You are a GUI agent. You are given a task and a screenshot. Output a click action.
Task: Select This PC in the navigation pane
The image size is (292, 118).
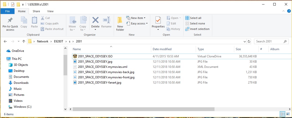(x=14, y=59)
